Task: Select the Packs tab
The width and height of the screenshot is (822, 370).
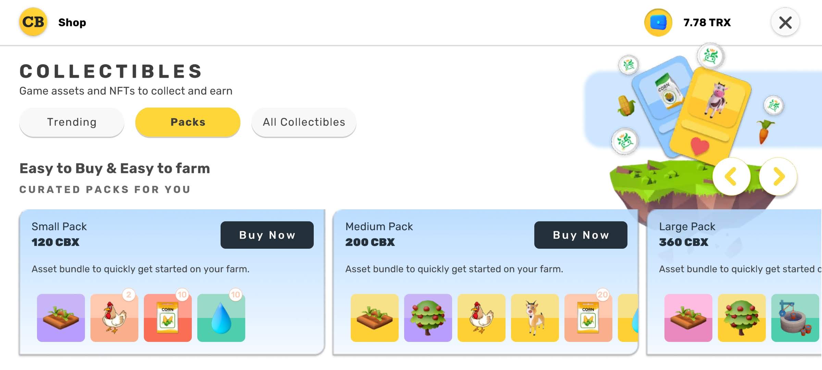Action: (188, 122)
